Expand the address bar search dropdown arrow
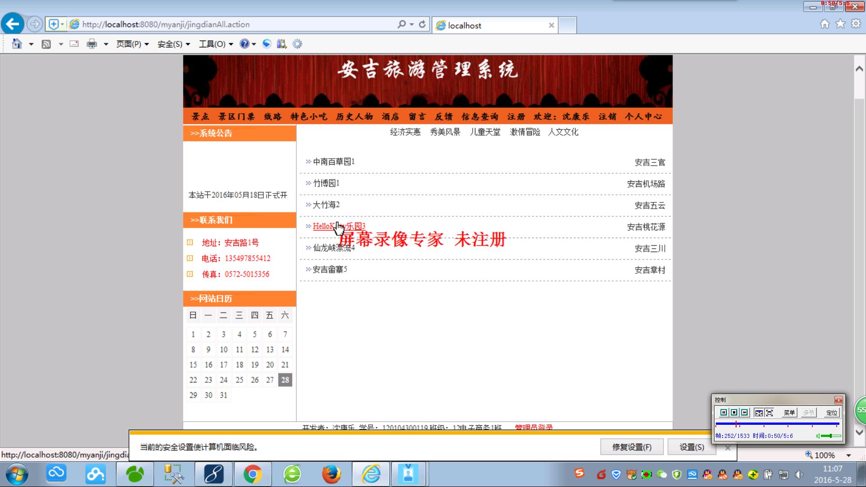 point(412,24)
